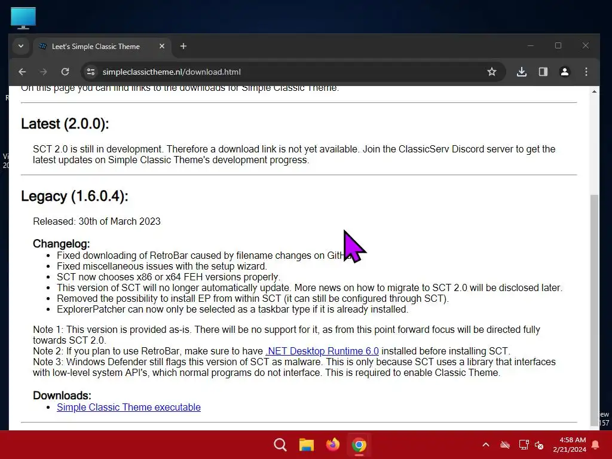Show hidden system tray icons
612x459 pixels.
(x=486, y=445)
